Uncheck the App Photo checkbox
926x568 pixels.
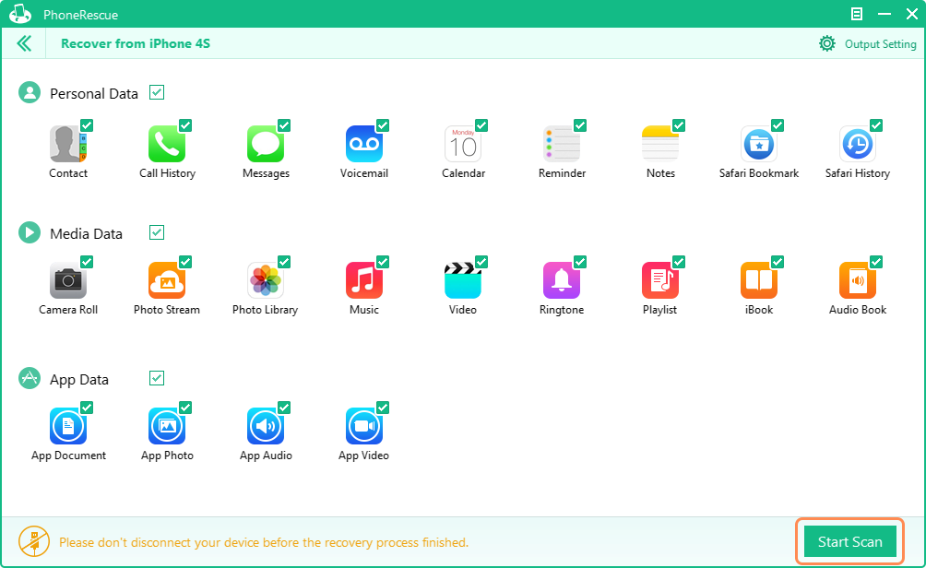[185, 408]
